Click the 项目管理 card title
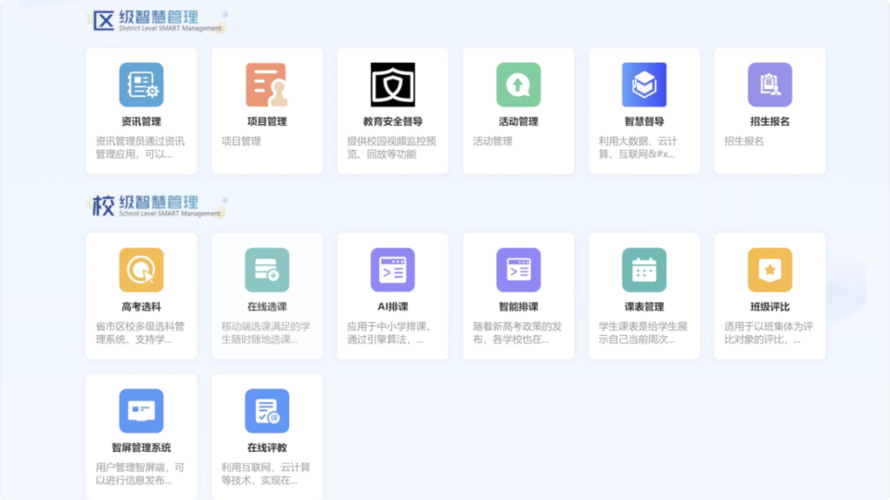Image resolution: width=890 pixels, height=500 pixels. 267,121
